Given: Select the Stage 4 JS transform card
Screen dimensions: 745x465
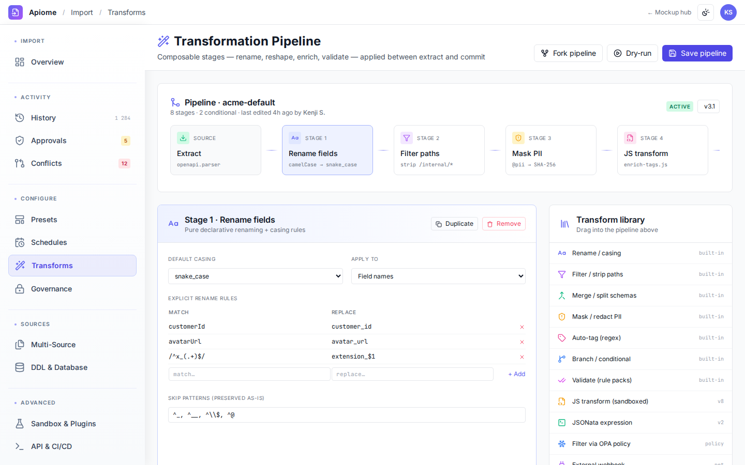Looking at the screenshot, I should 663,150.
